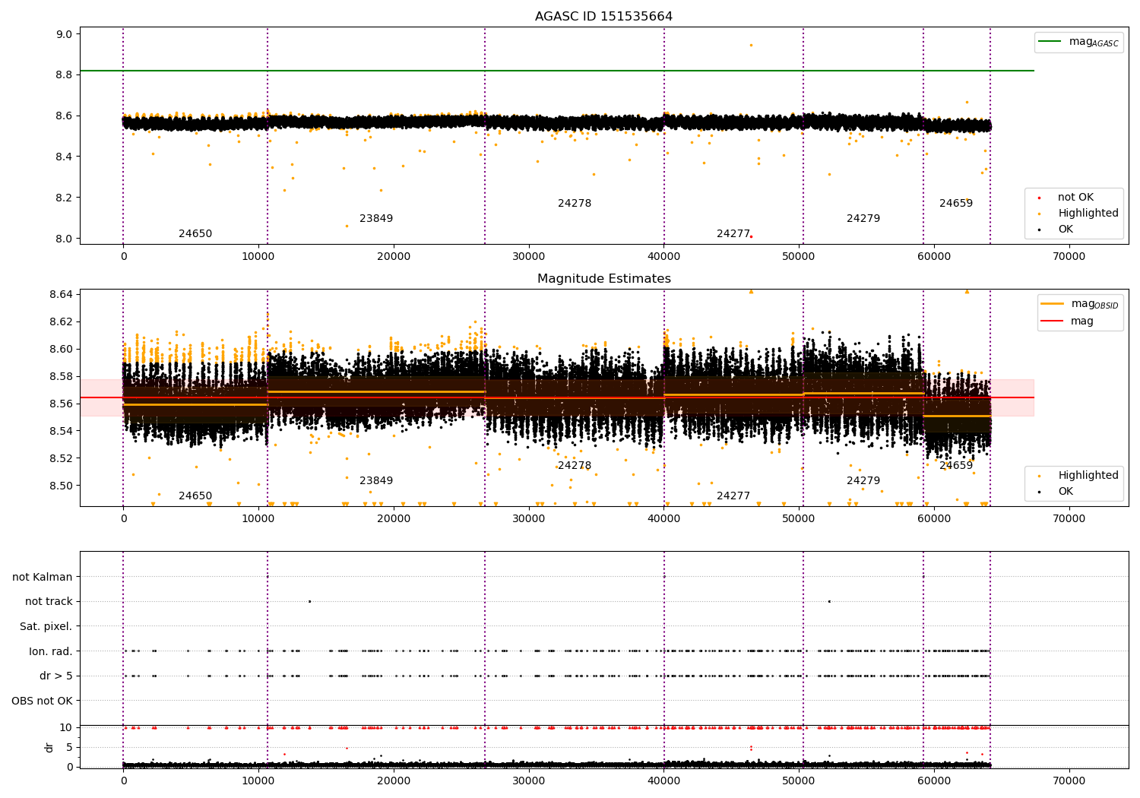Click OBSID label 24279 in the AGASC ID plot
This screenshot has width=1140, height=798.
pos(863,219)
